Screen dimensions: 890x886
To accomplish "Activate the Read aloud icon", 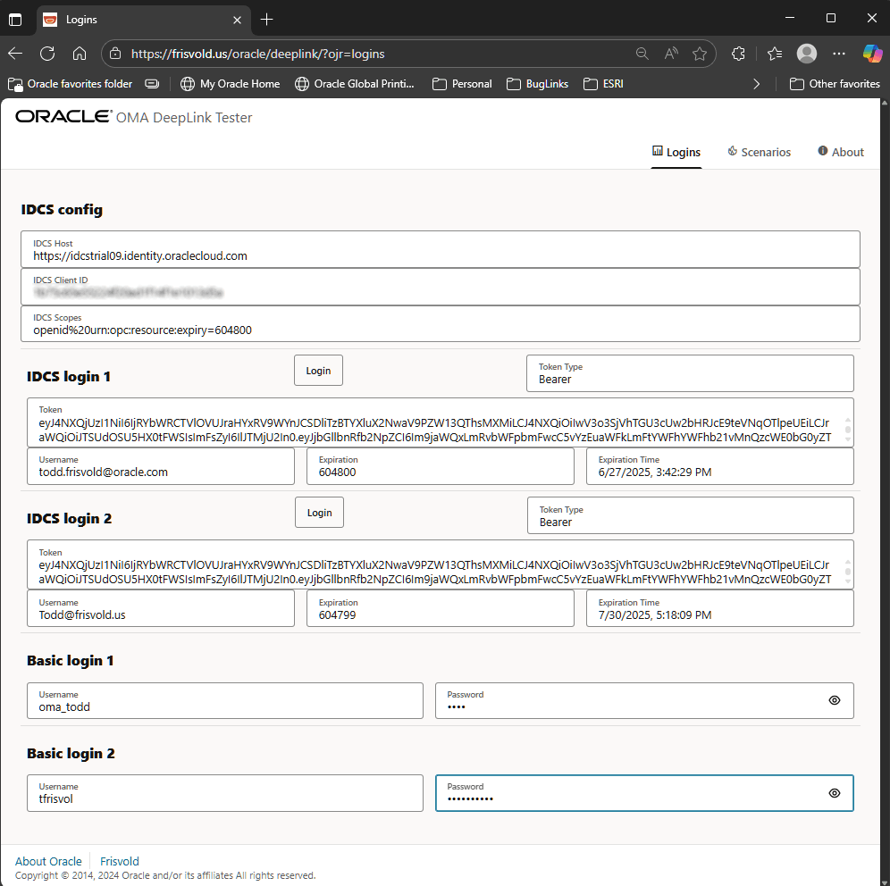I will point(671,54).
